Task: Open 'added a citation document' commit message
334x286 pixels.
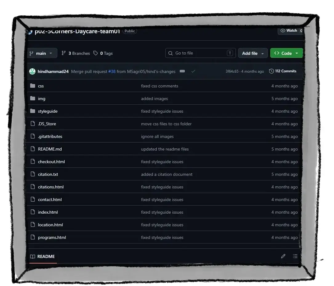Action: click(x=167, y=174)
